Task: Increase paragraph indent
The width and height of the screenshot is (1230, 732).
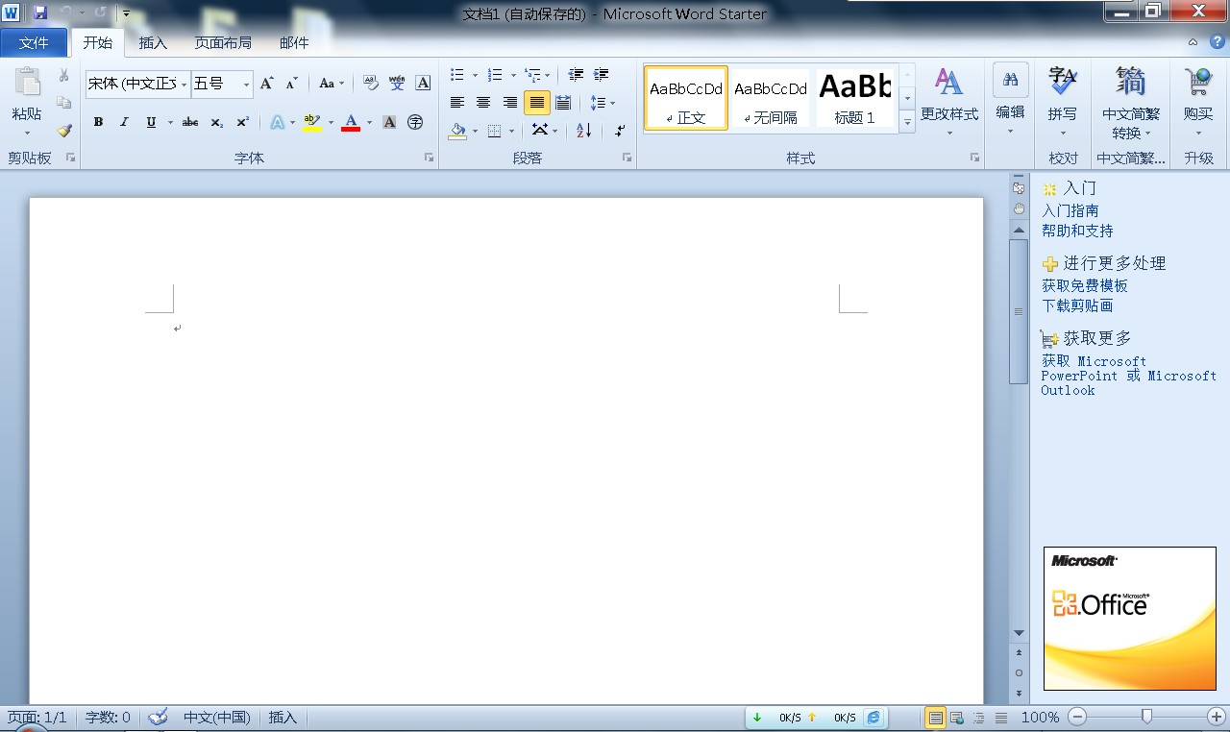Action: point(602,75)
